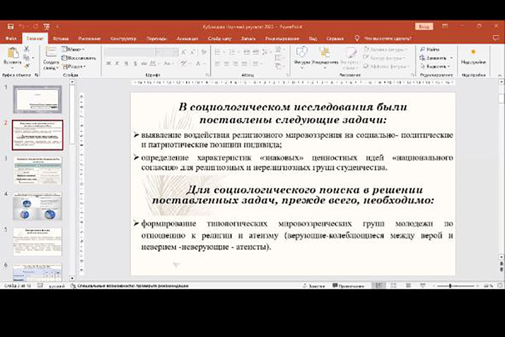Click the Find (Найти) magnifier icon
The height and width of the screenshot is (337, 505).
coord(423,50)
